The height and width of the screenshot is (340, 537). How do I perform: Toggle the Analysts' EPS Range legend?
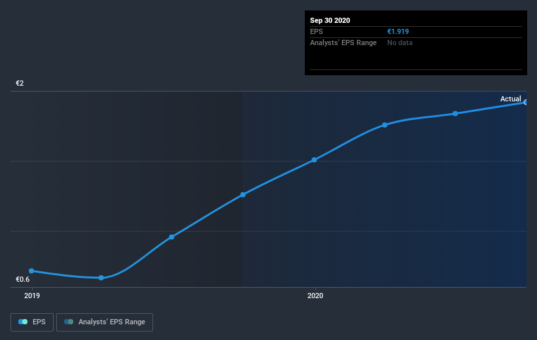click(105, 322)
